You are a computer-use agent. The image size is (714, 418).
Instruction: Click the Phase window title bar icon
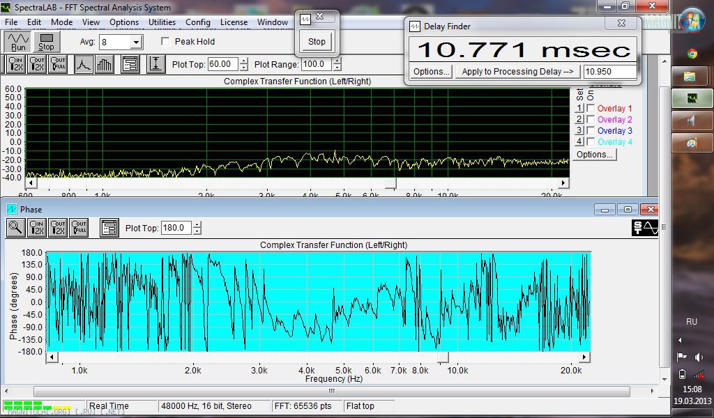tap(11, 209)
